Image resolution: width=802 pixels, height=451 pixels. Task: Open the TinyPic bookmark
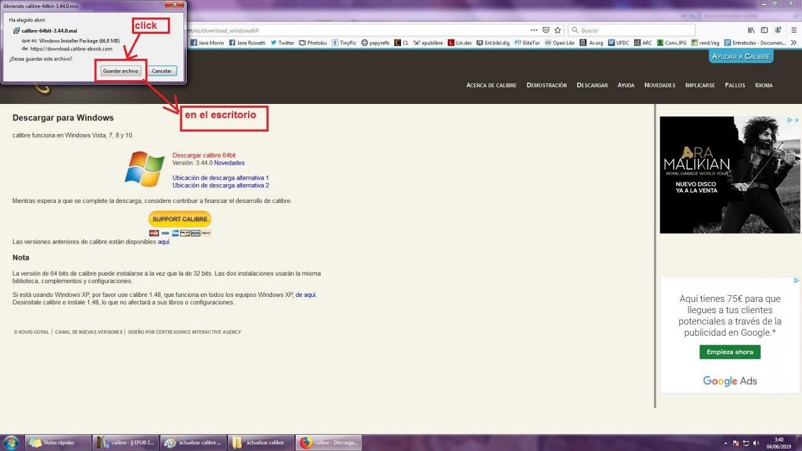[x=344, y=43]
